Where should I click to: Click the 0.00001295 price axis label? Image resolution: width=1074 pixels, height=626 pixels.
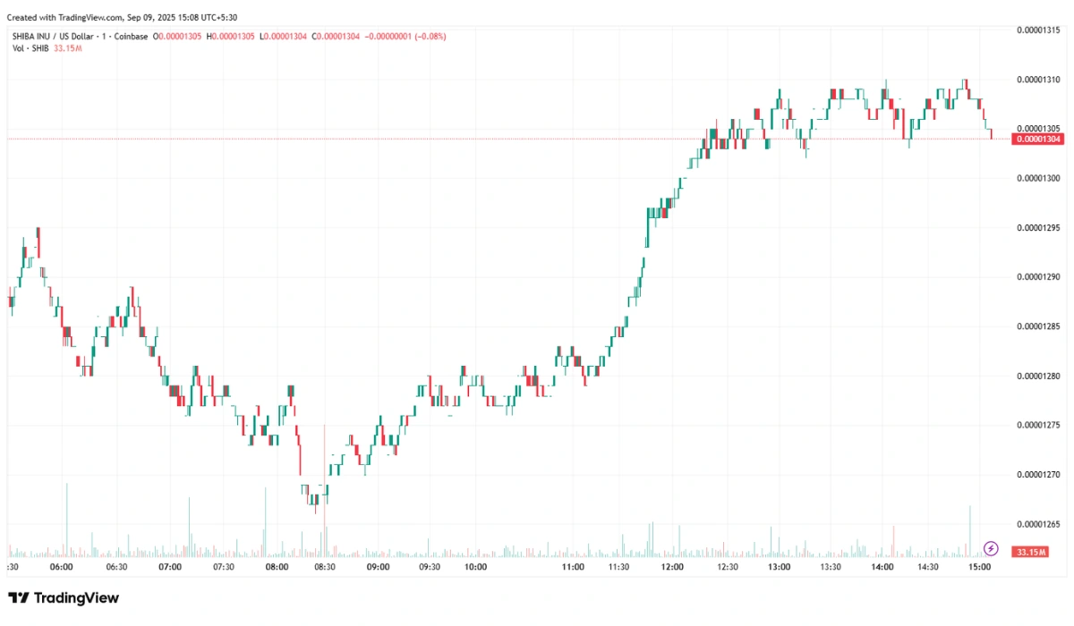click(1038, 227)
